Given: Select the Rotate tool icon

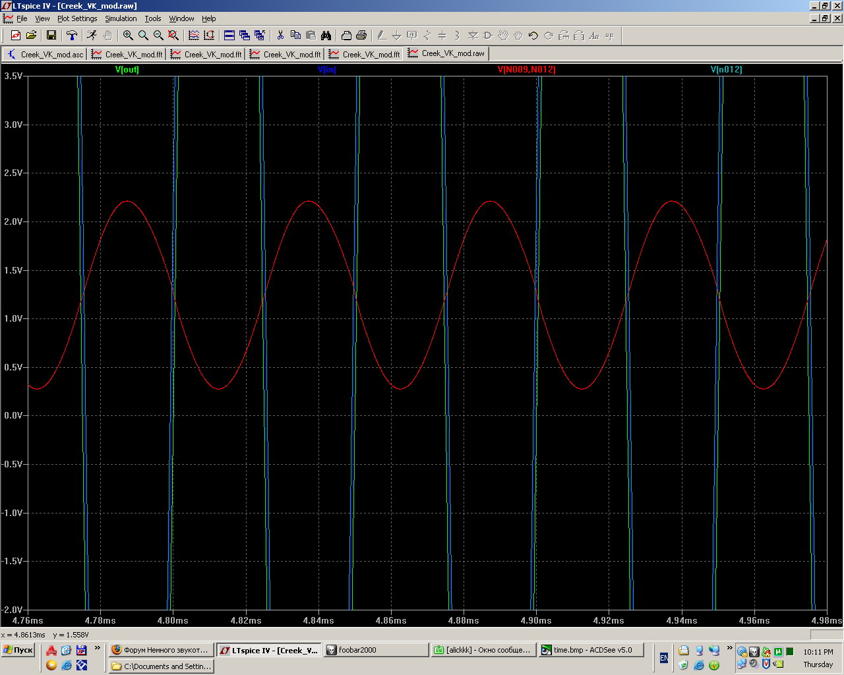Looking at the screenshot, I should click(564, 36).
